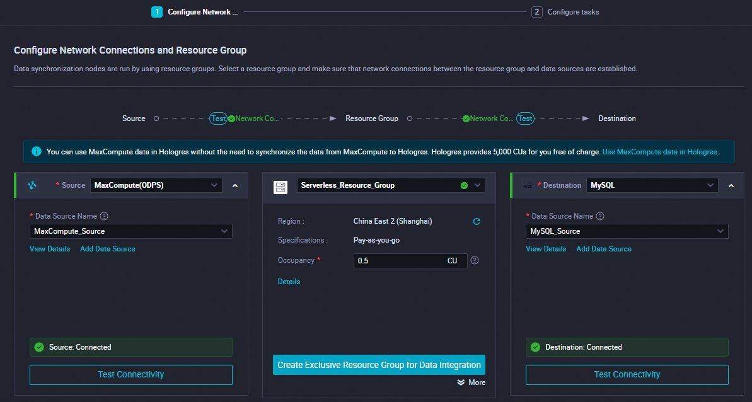Collapse the Source panel
The height and width of the screenshot is (402, 752).
(235, 185)
